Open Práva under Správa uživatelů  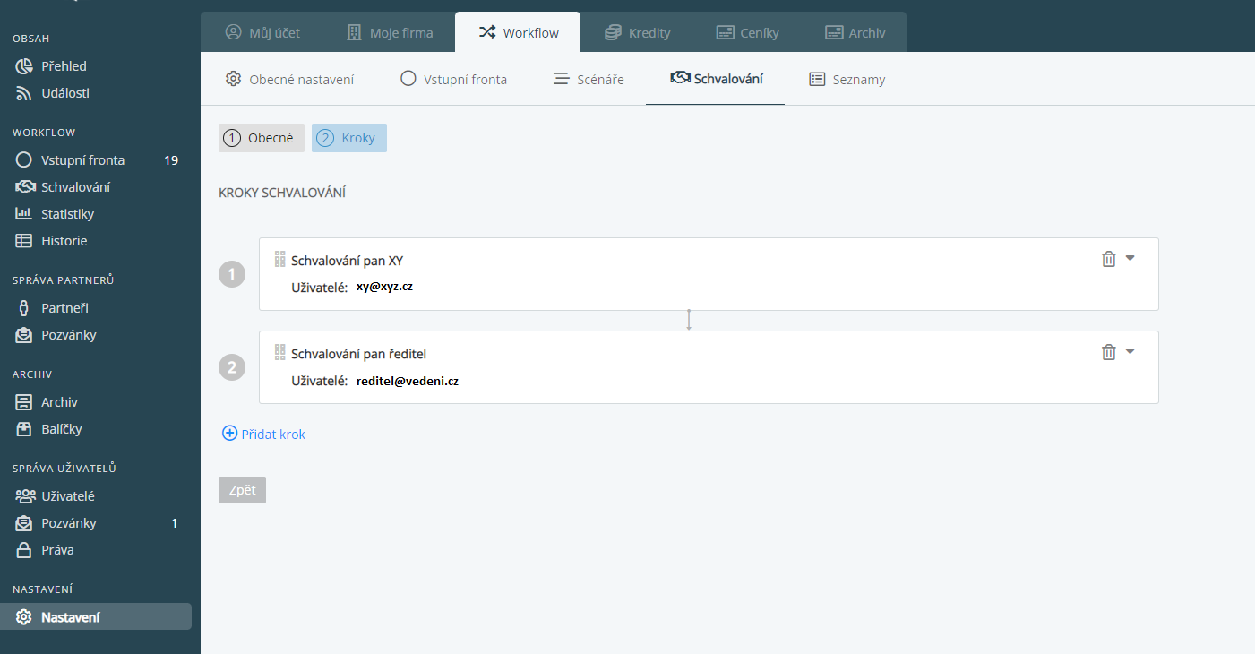coord(57,550)
